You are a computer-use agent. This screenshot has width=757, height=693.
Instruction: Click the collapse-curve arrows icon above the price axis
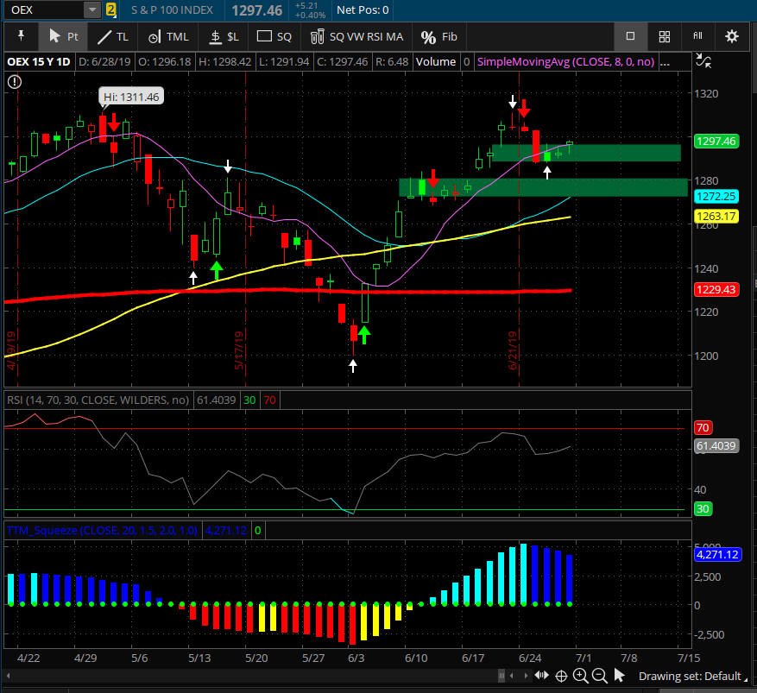click(x=703, y=60)
